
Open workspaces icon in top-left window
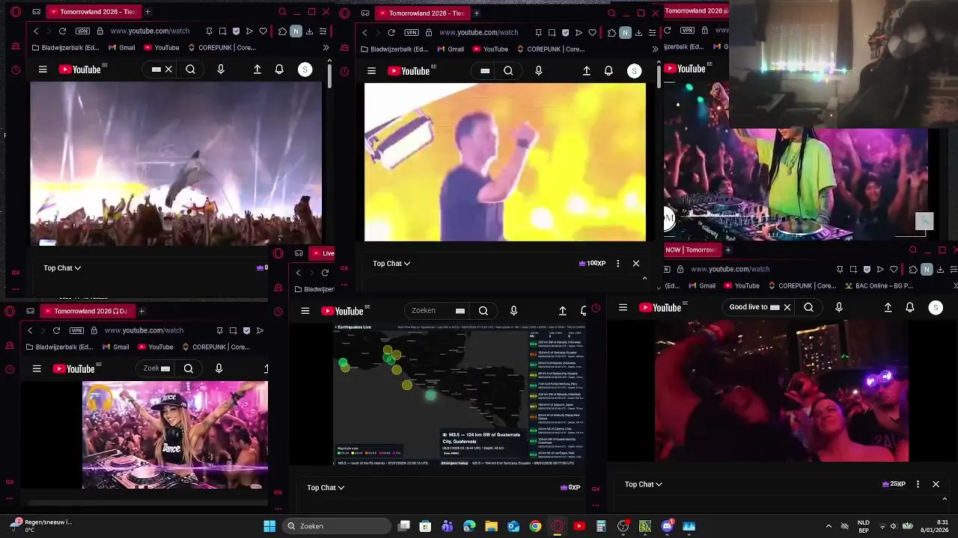tap(36, 12)
